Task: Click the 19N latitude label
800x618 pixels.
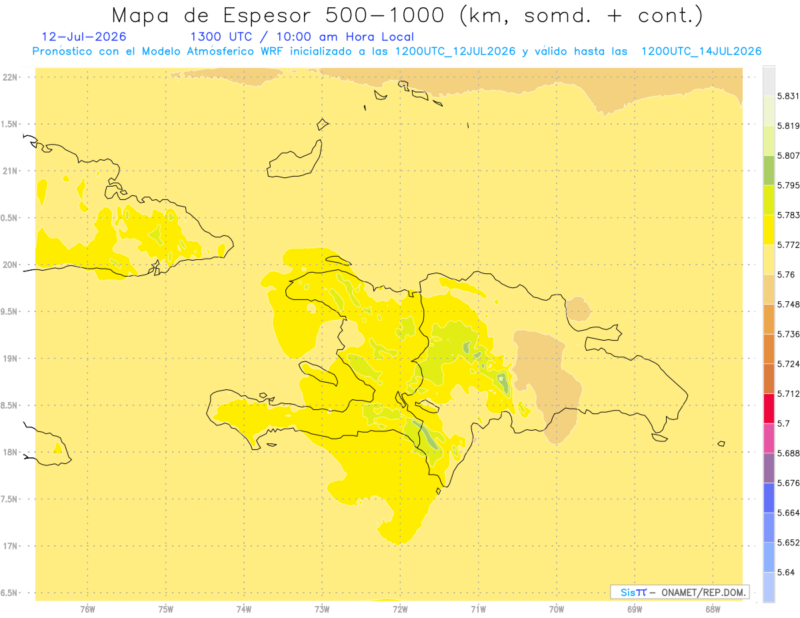Action: tap(10, 359)
